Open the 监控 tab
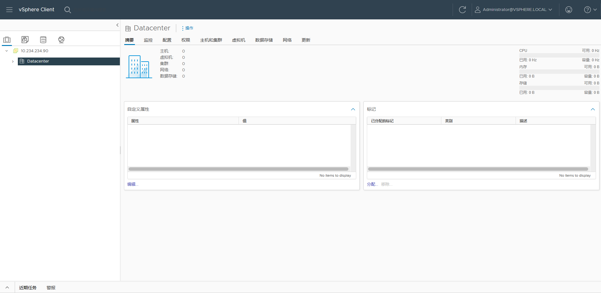 (148, 40)
